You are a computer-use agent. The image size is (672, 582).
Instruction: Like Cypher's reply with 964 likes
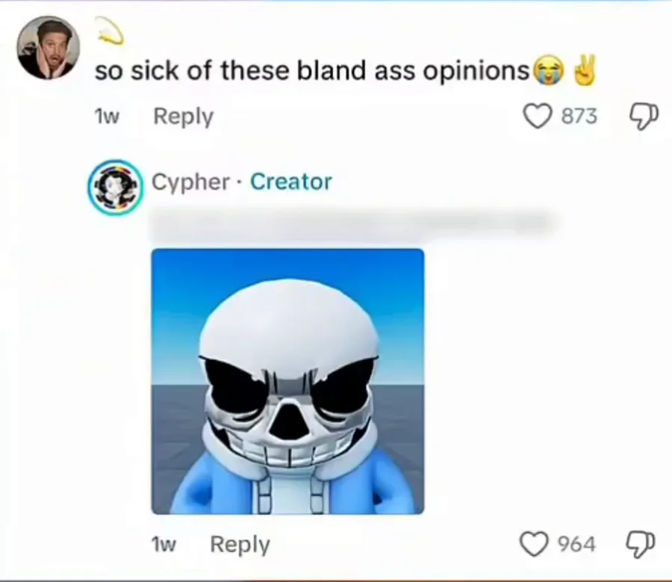(x=534, y=544)
